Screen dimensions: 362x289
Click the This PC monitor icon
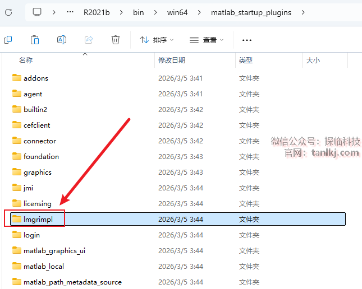click(x=37, y=12)
